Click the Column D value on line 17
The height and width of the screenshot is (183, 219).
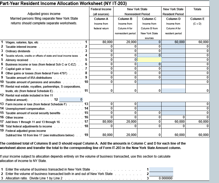click(180, 122)
